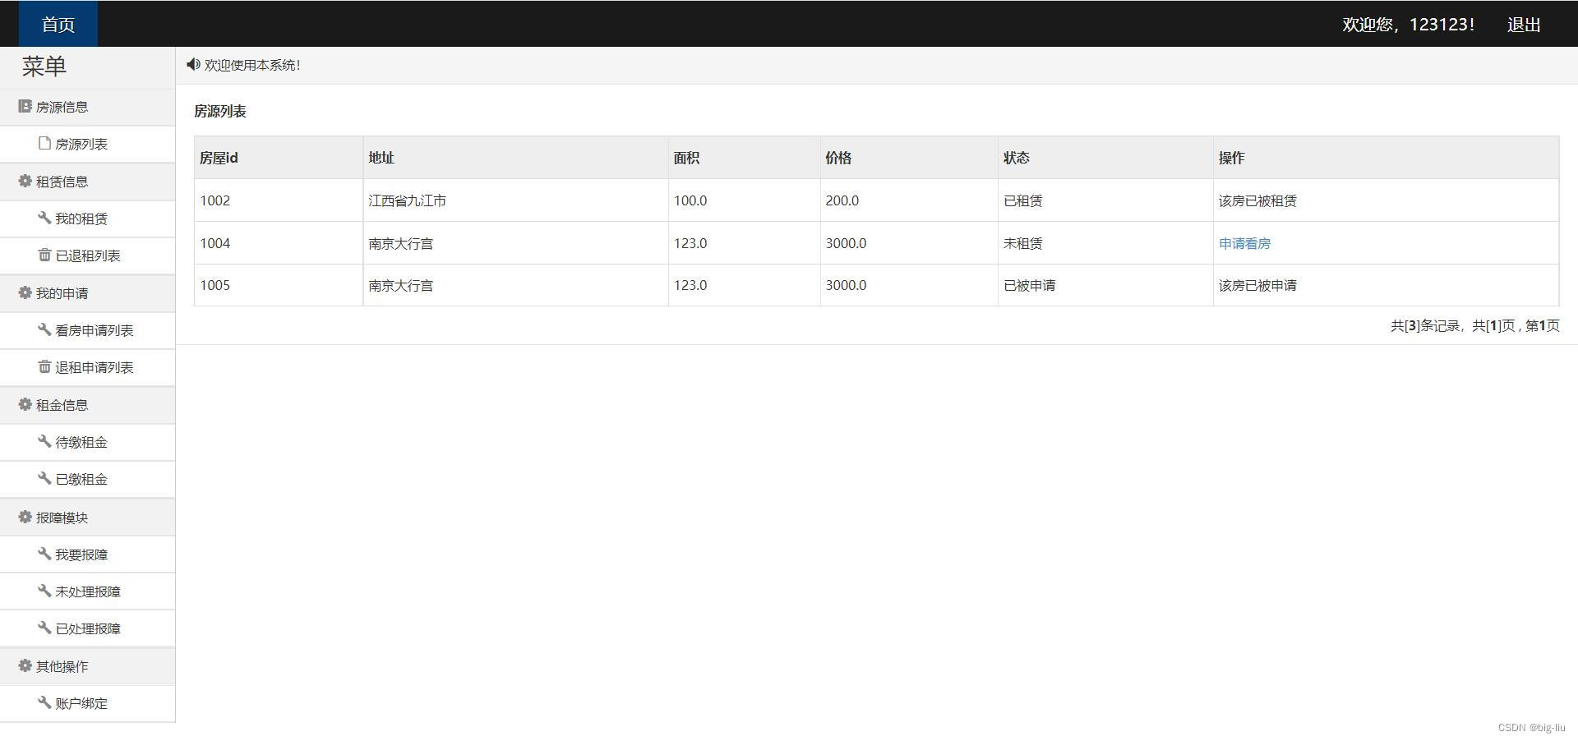This screenshot has width=1578, height=741.
Task: Toggle the 租金信息 menu section
Action: pos(87,405)
